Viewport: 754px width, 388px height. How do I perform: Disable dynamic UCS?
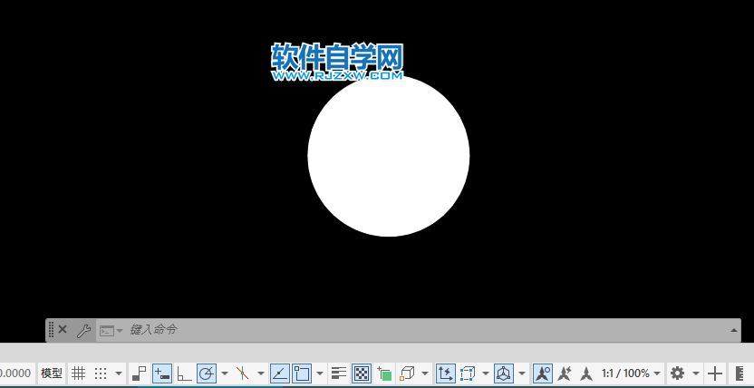tap(445, 373)
